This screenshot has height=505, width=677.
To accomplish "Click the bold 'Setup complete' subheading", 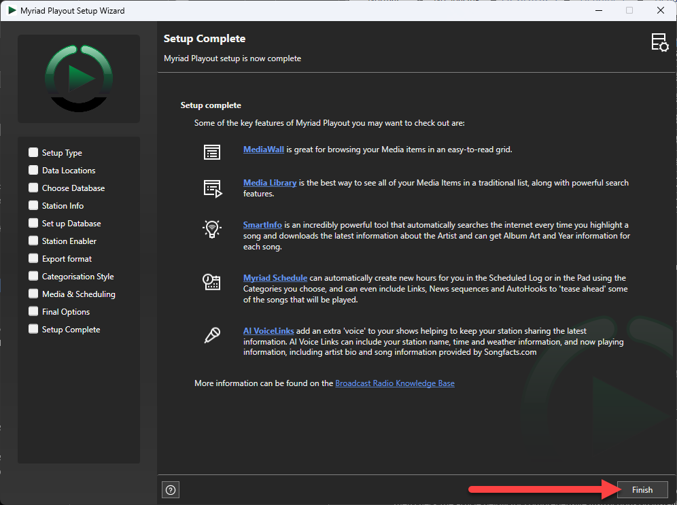I will coord(211,105).
